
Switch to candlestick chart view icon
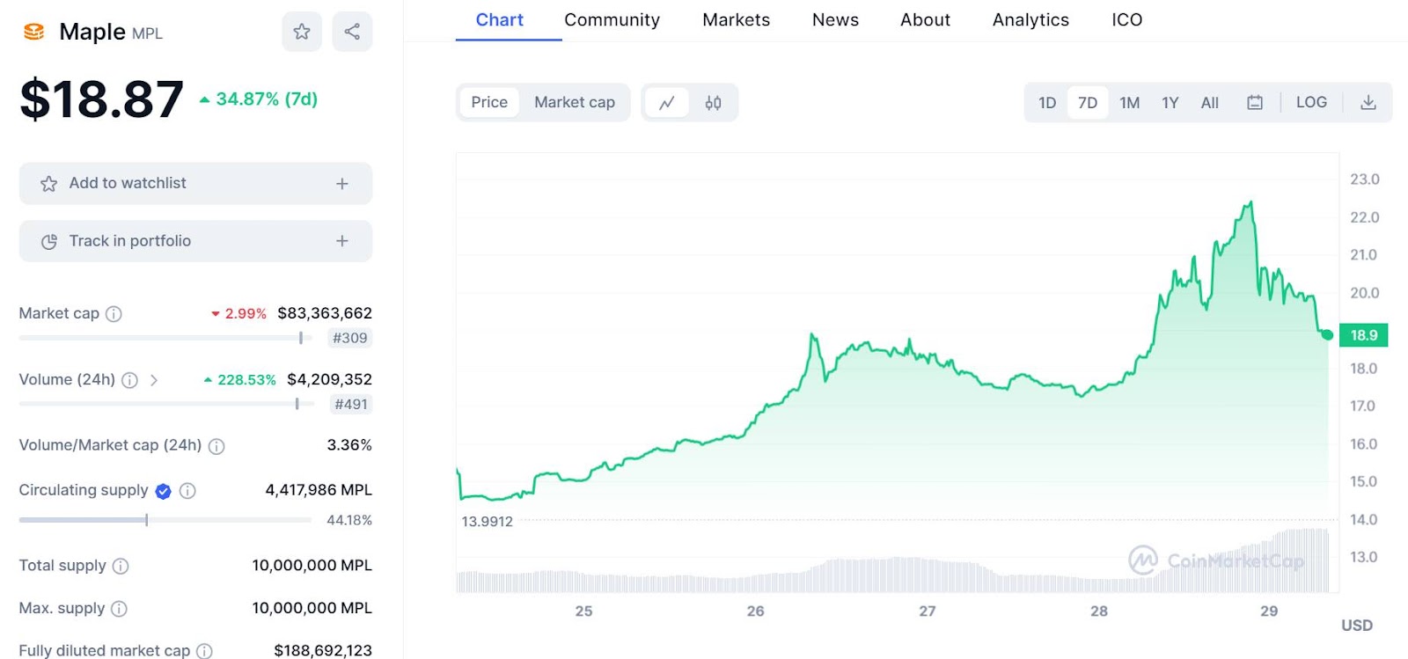pyautogui.click(x=713, y=103)
